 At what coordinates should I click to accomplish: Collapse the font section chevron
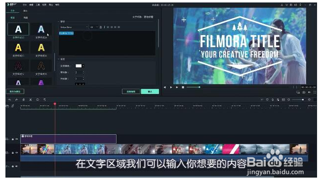pyautogui.click(x=59, y=22)
